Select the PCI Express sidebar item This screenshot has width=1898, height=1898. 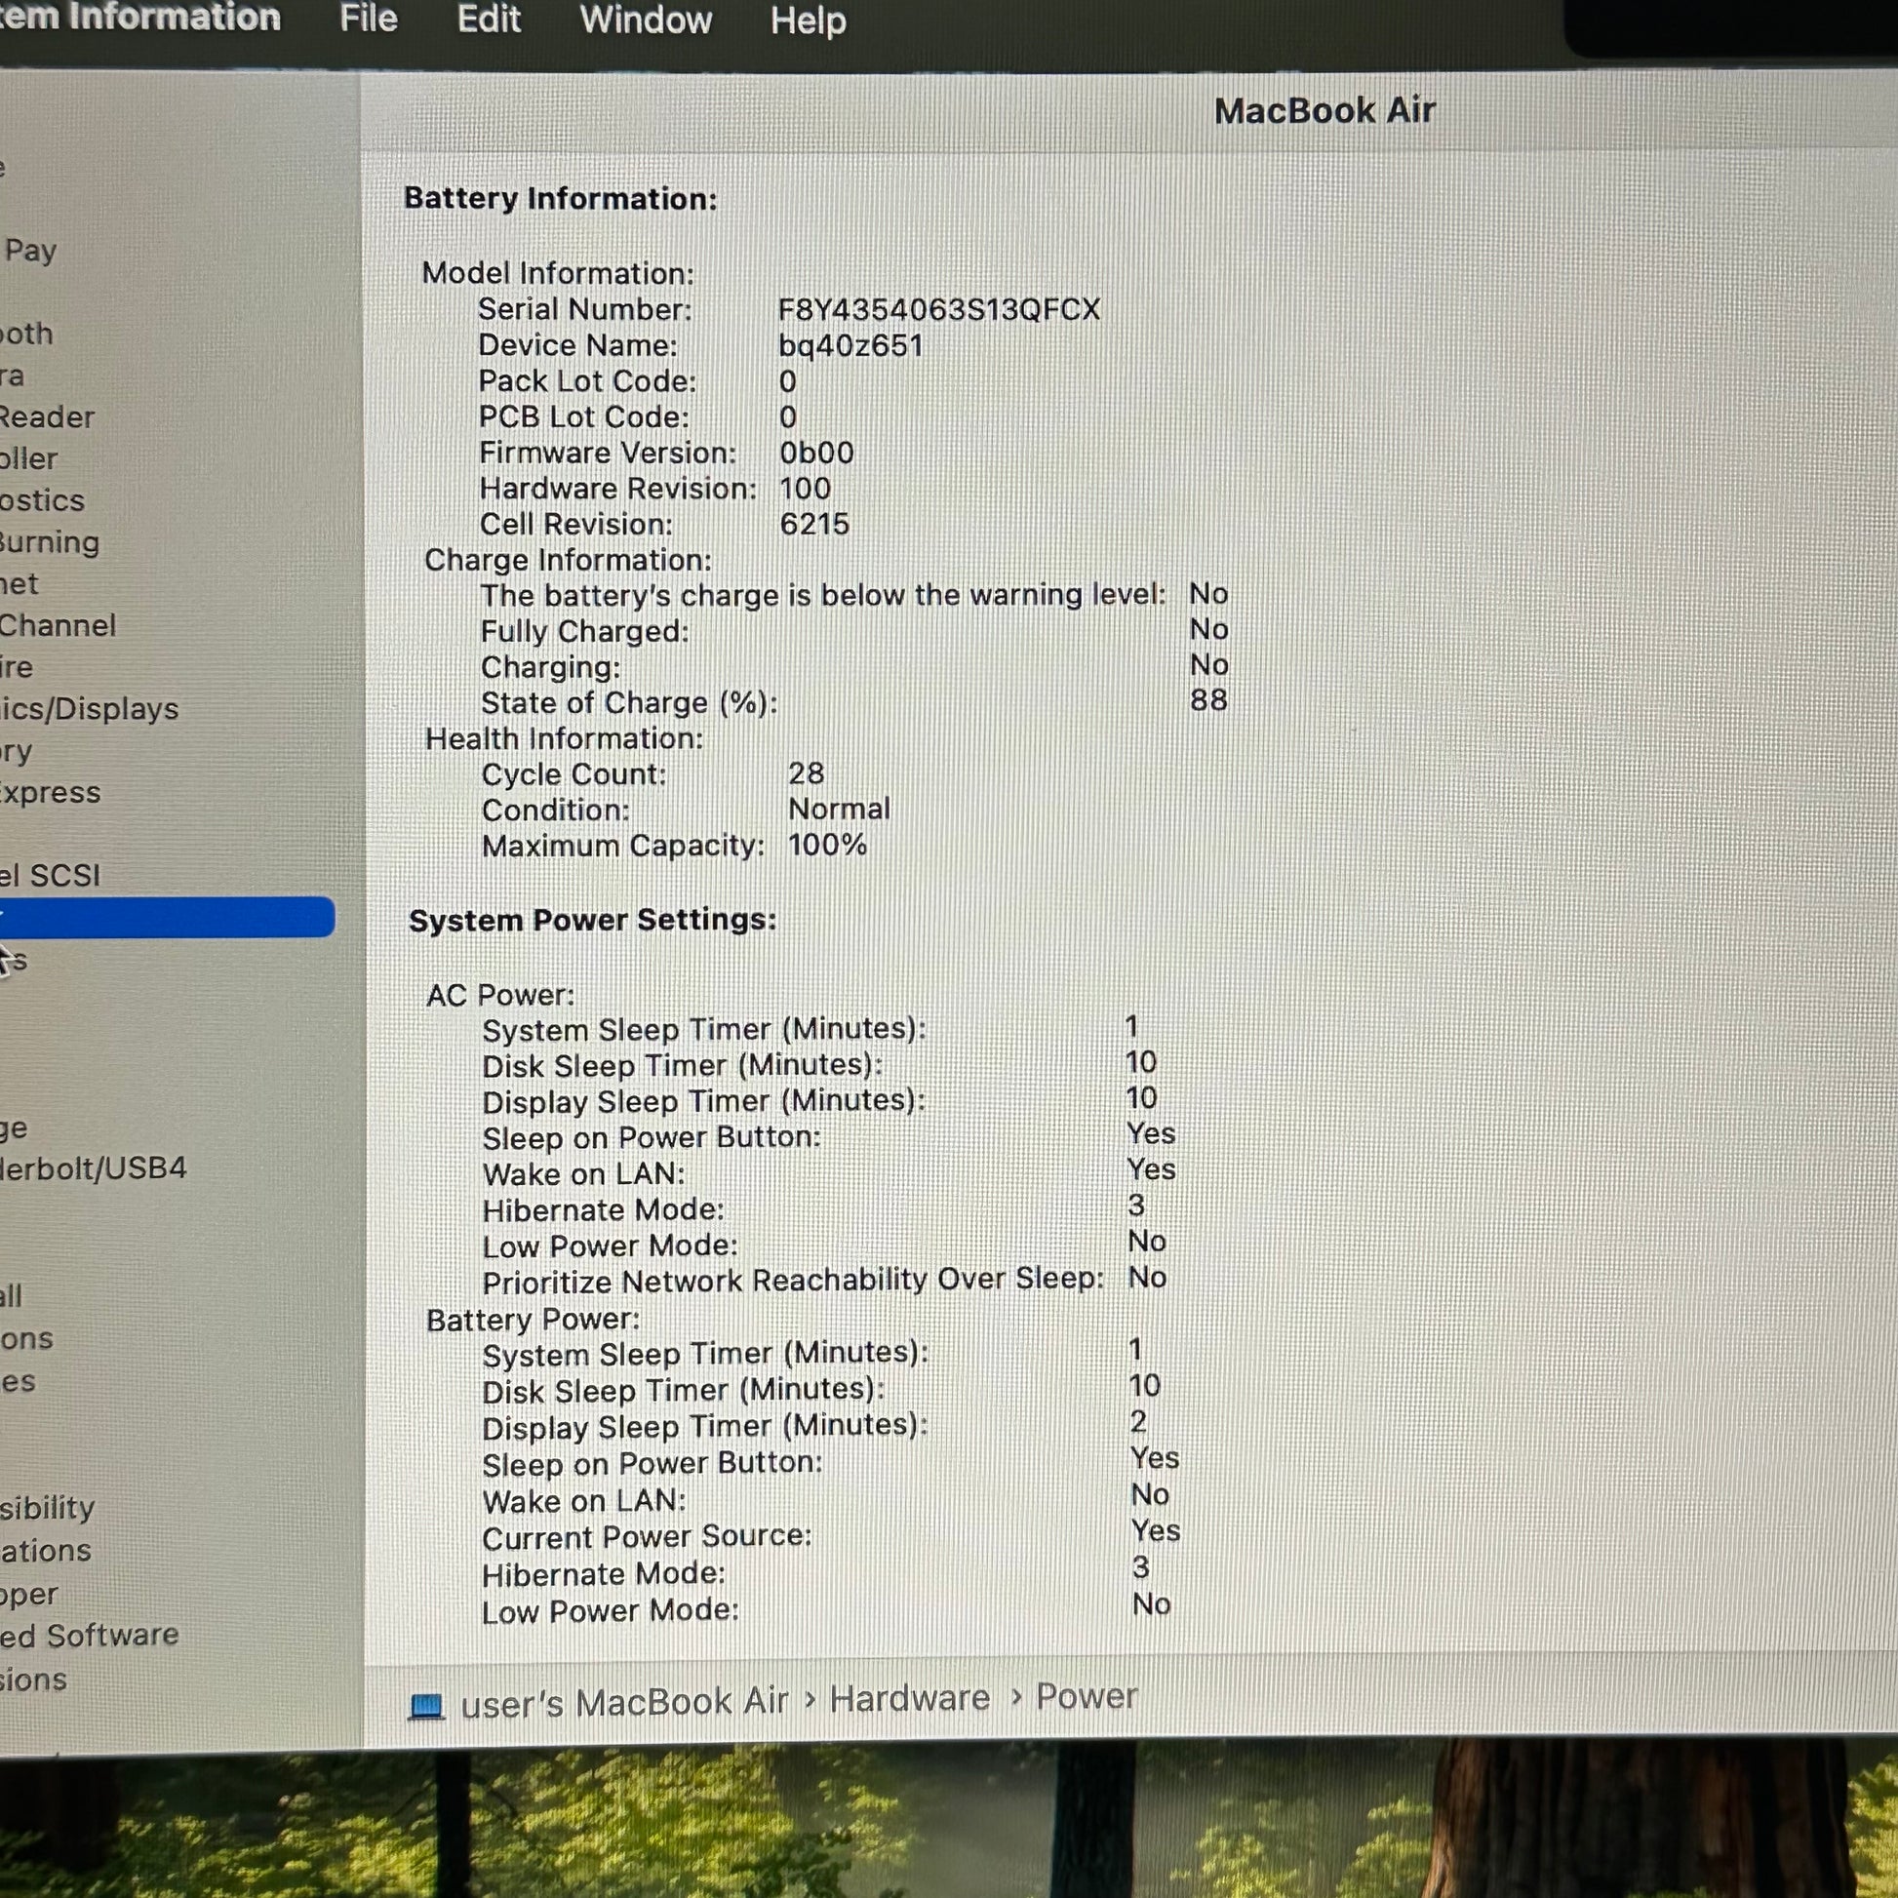click(x=50, y=792)
